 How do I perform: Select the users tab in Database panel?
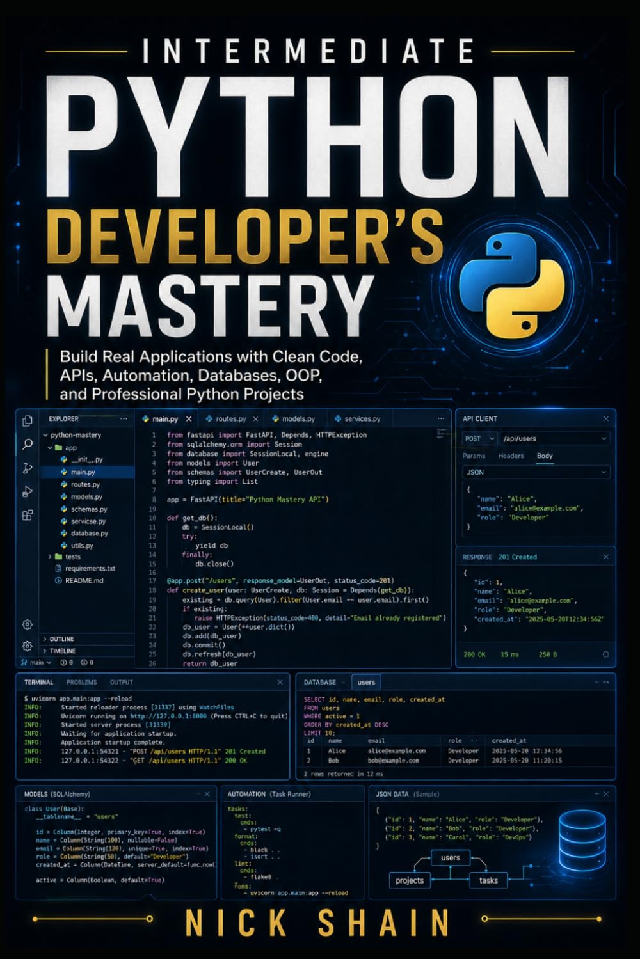(366, 683)
